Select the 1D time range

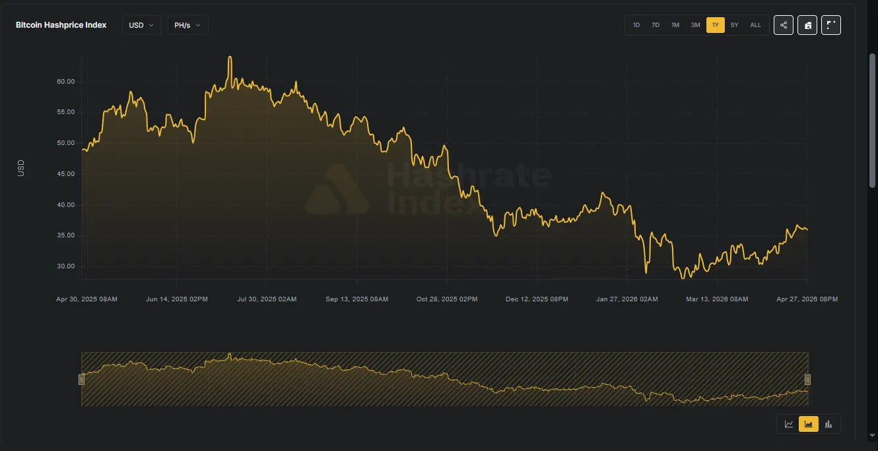(x=636, y=24)
